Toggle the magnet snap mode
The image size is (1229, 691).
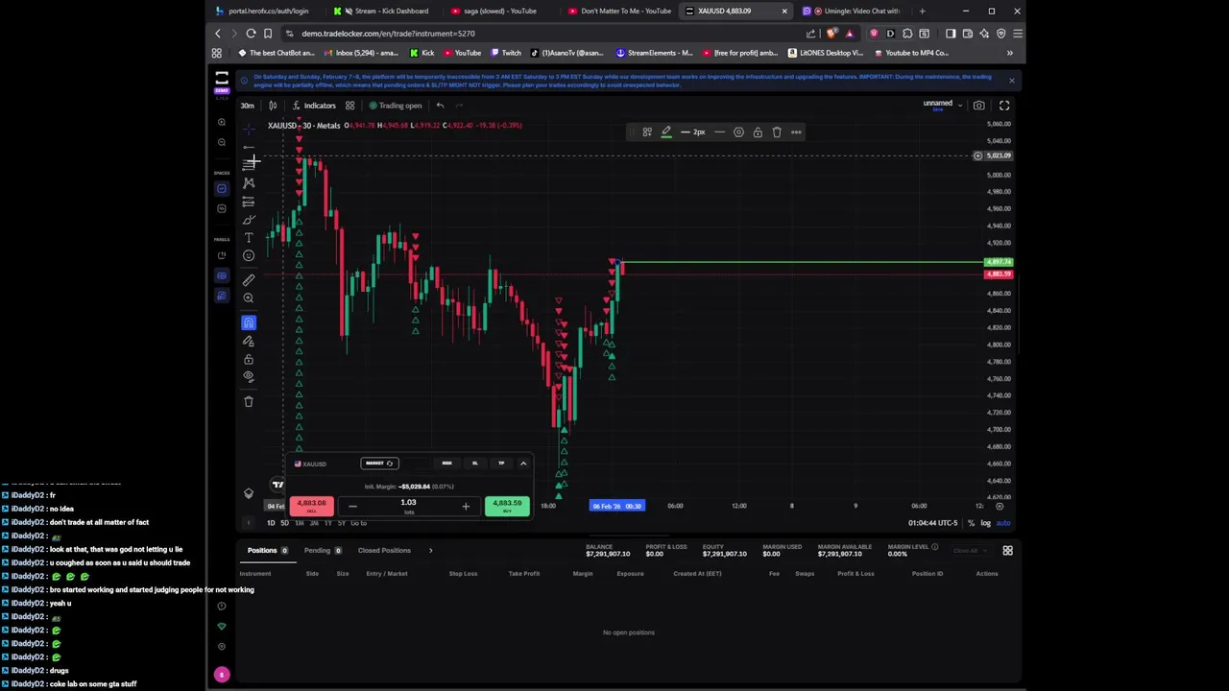(249, 322)
